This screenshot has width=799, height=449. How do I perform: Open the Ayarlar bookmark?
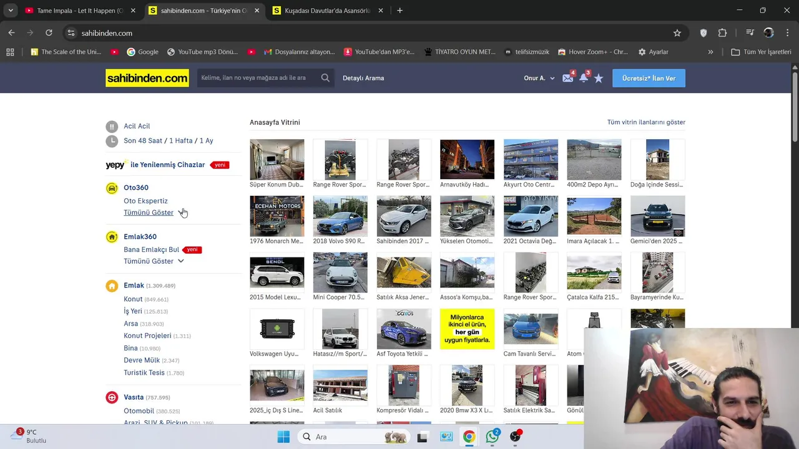[x=653, y=52]
